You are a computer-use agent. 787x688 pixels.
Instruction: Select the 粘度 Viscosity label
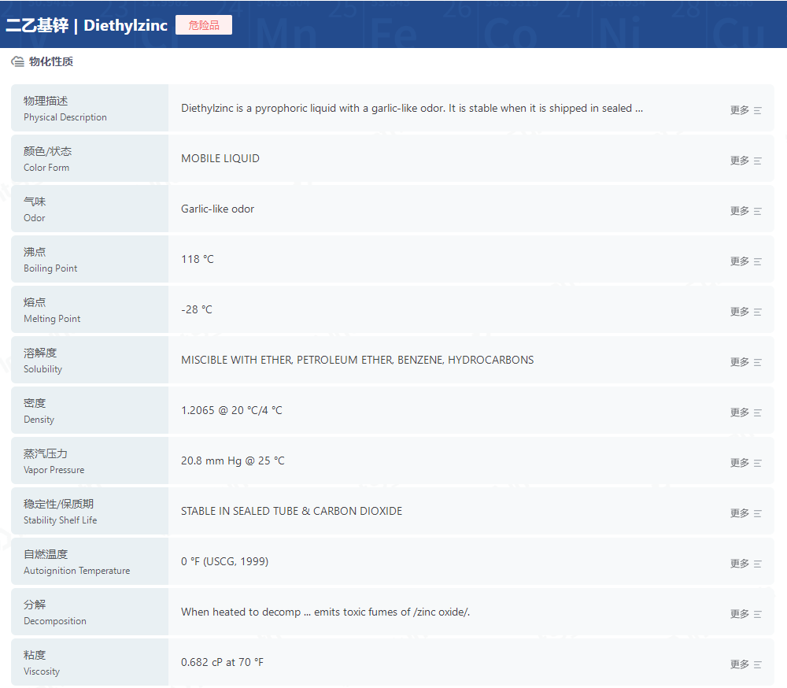(x=41, y=663)
